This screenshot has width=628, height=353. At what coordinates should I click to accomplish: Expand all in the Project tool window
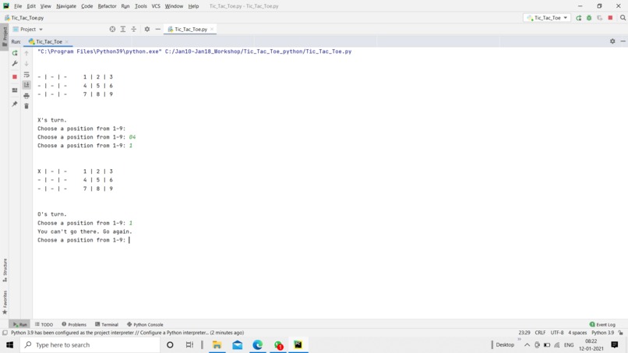(x=123, y=30)
